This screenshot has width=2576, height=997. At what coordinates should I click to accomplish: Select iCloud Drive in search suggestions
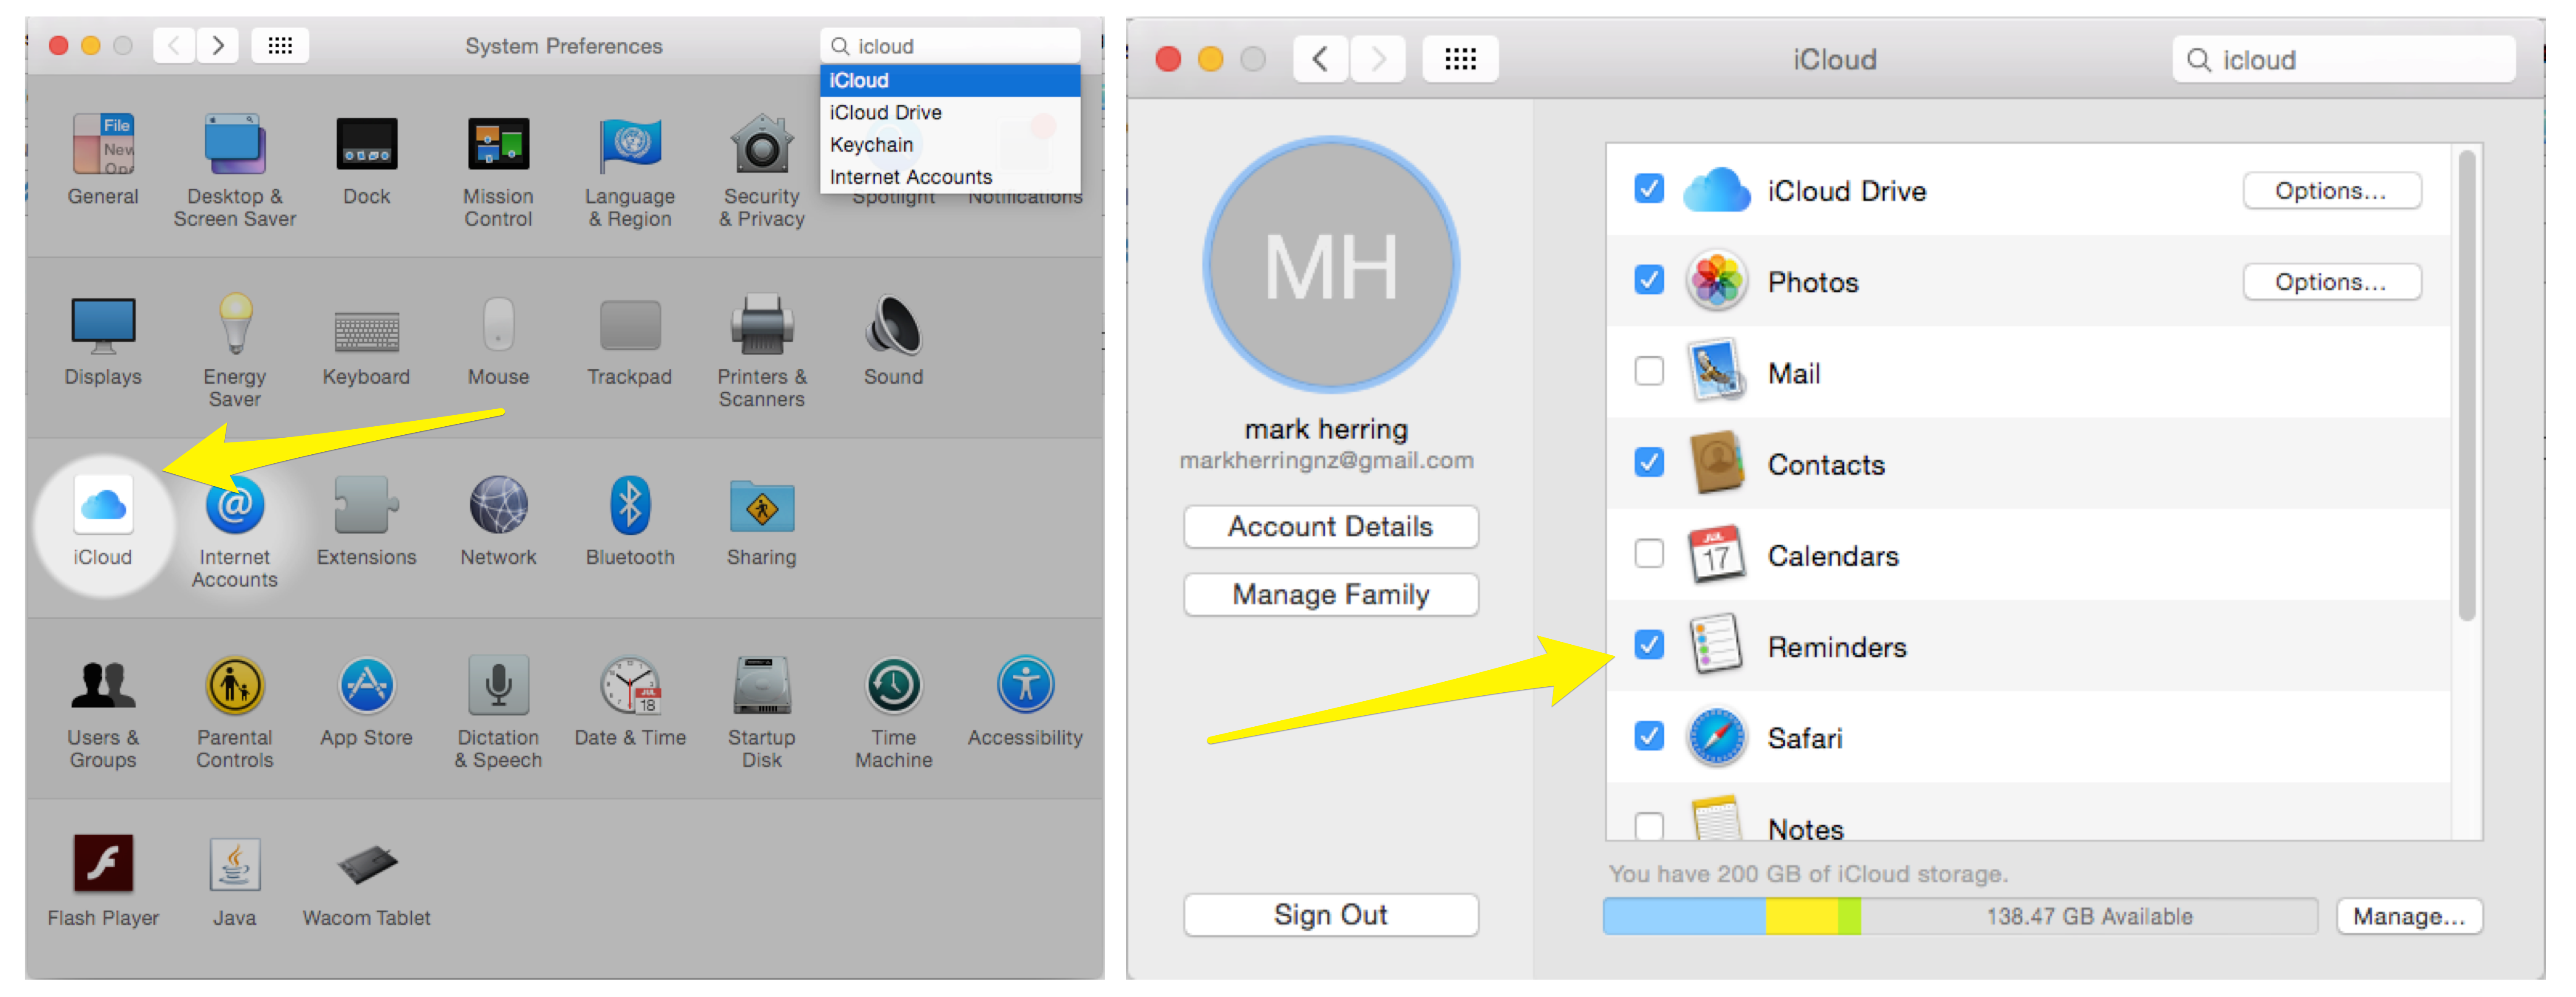(950, 112)
